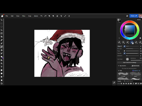Viewport: 142px width, 106px height.
Task: Click the trash icon in Layers toolbar
Action: pyautogui.click(x=131, y=84)
